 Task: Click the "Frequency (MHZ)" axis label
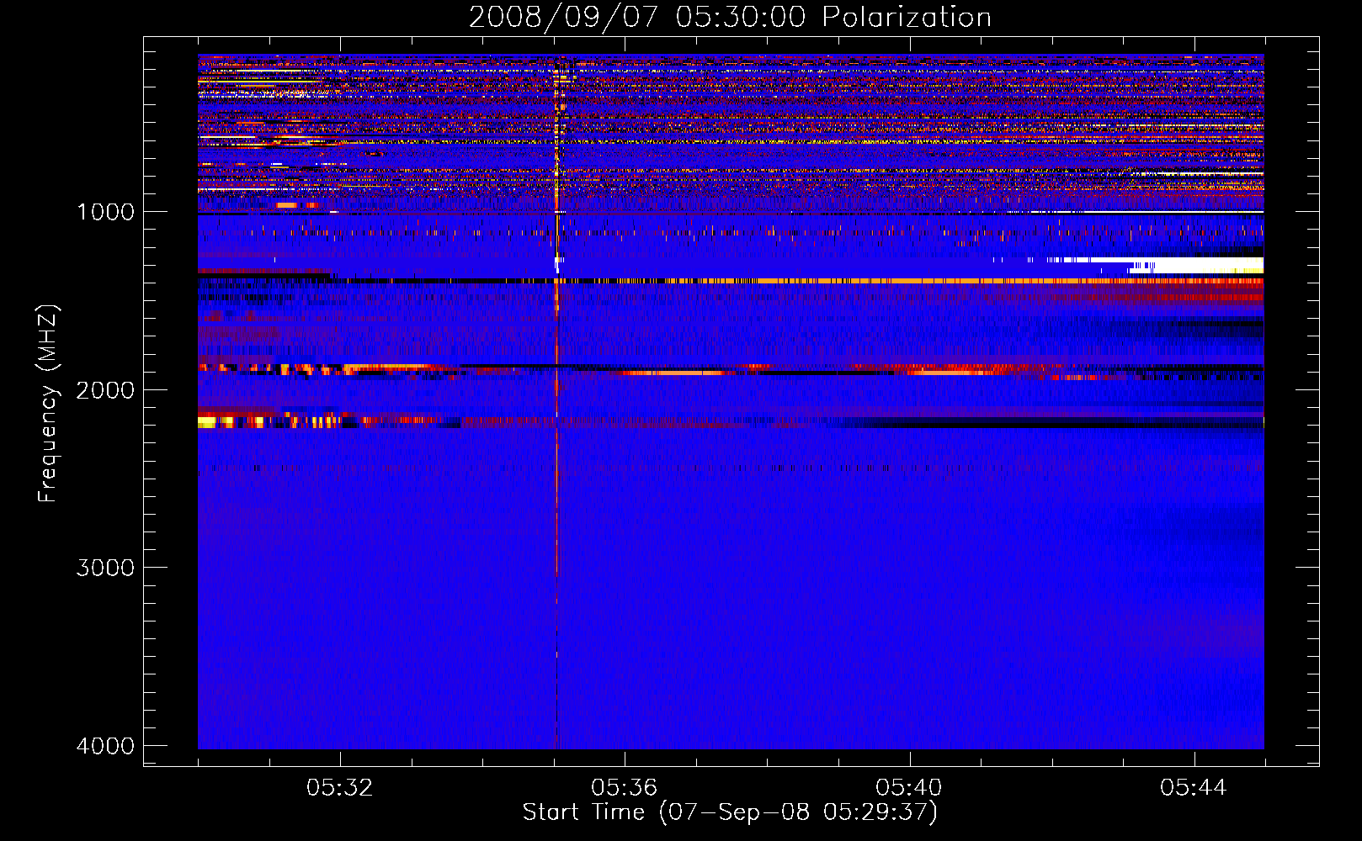coord(49,404)
